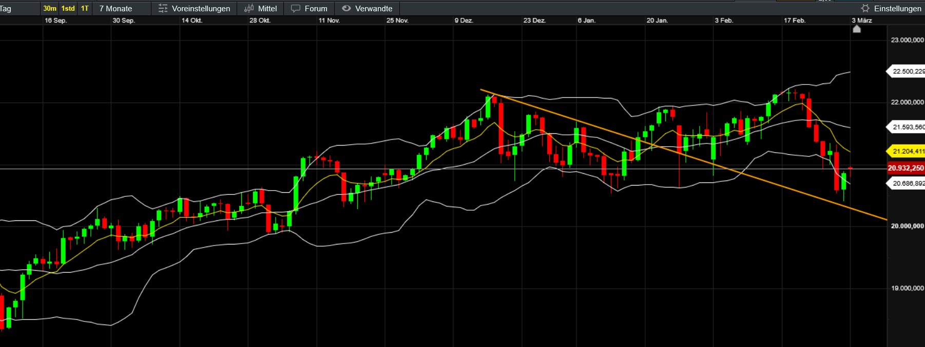Open the Tag timeframe selector
This screenshot has width=925, height=347.
coord(6,9)
